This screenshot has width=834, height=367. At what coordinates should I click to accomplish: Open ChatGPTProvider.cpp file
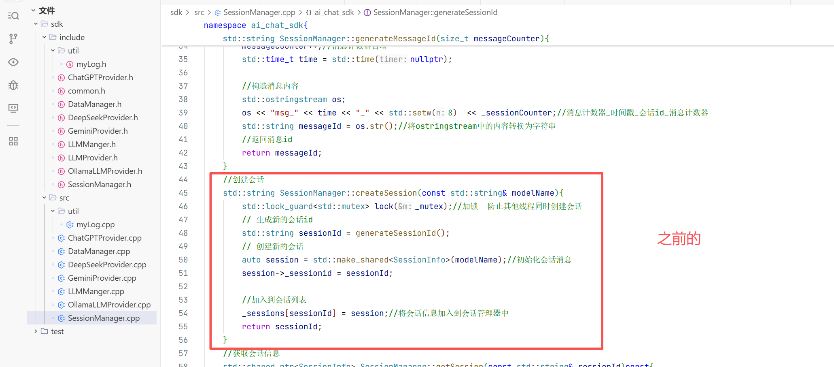[104, 238]
